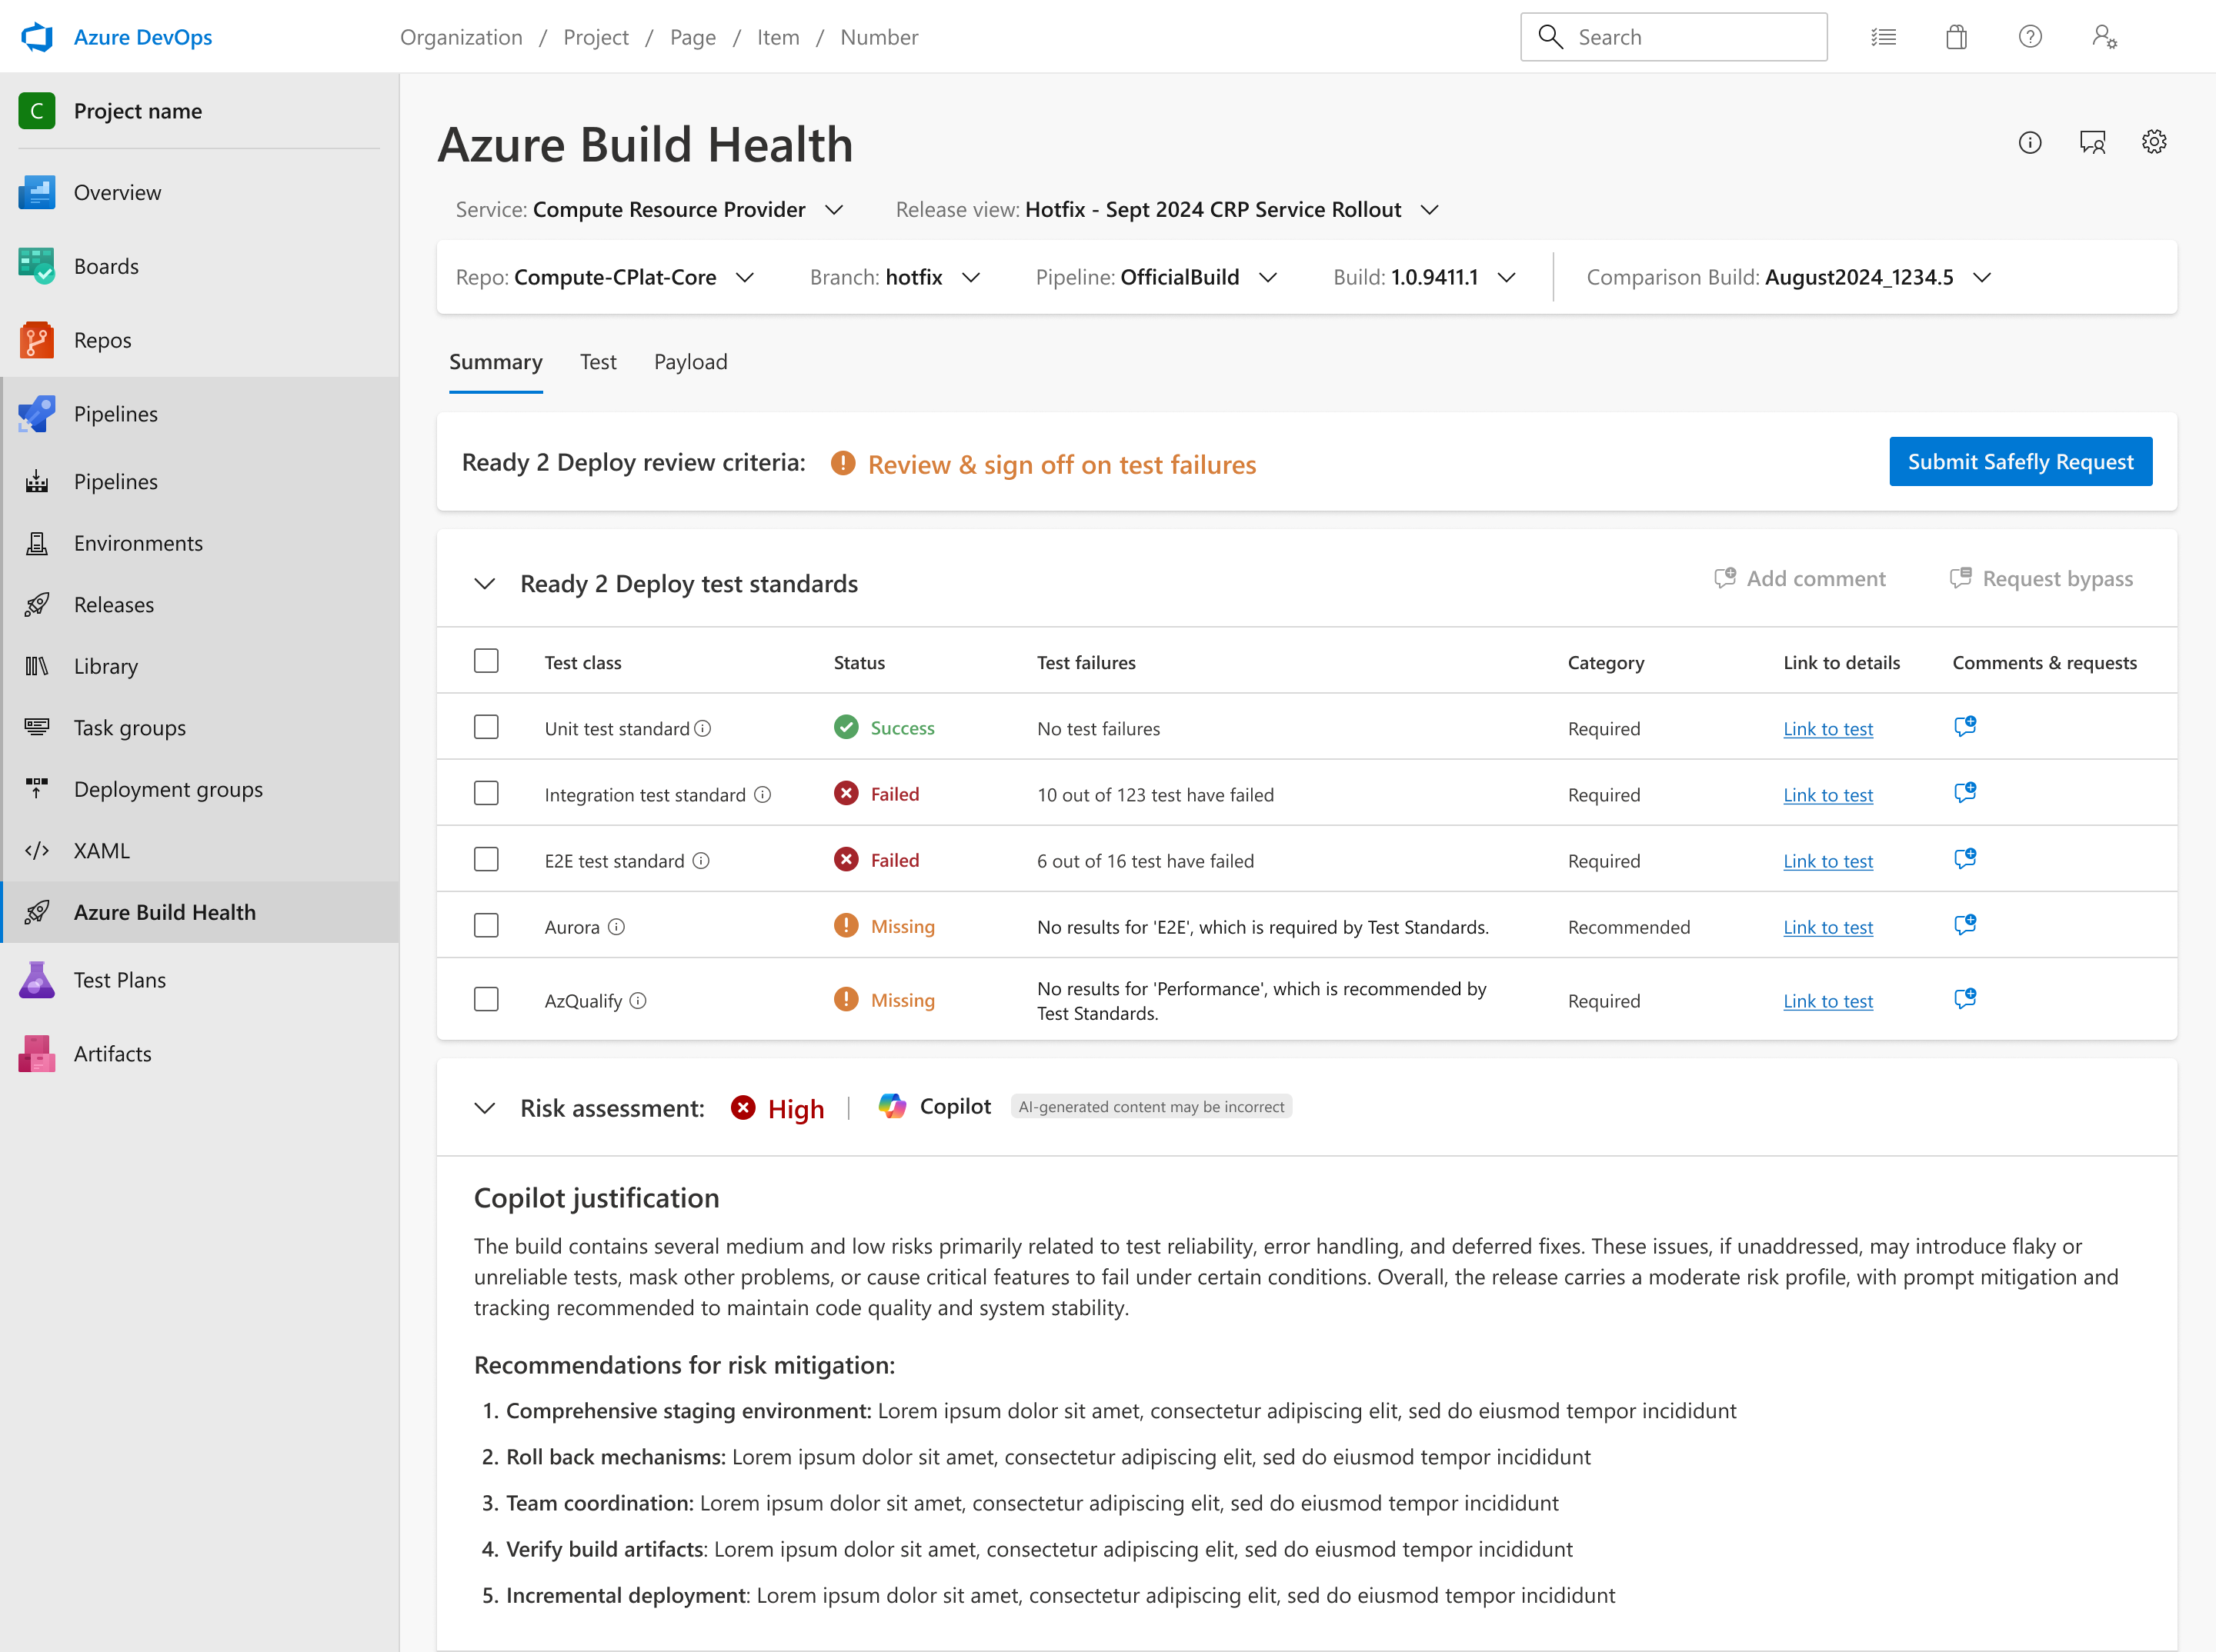Image resolution: width=2216 pixels, height=1652 pixels.
Task: Check the Integration test standard row checkbox
Action: (x=486, y=793)
